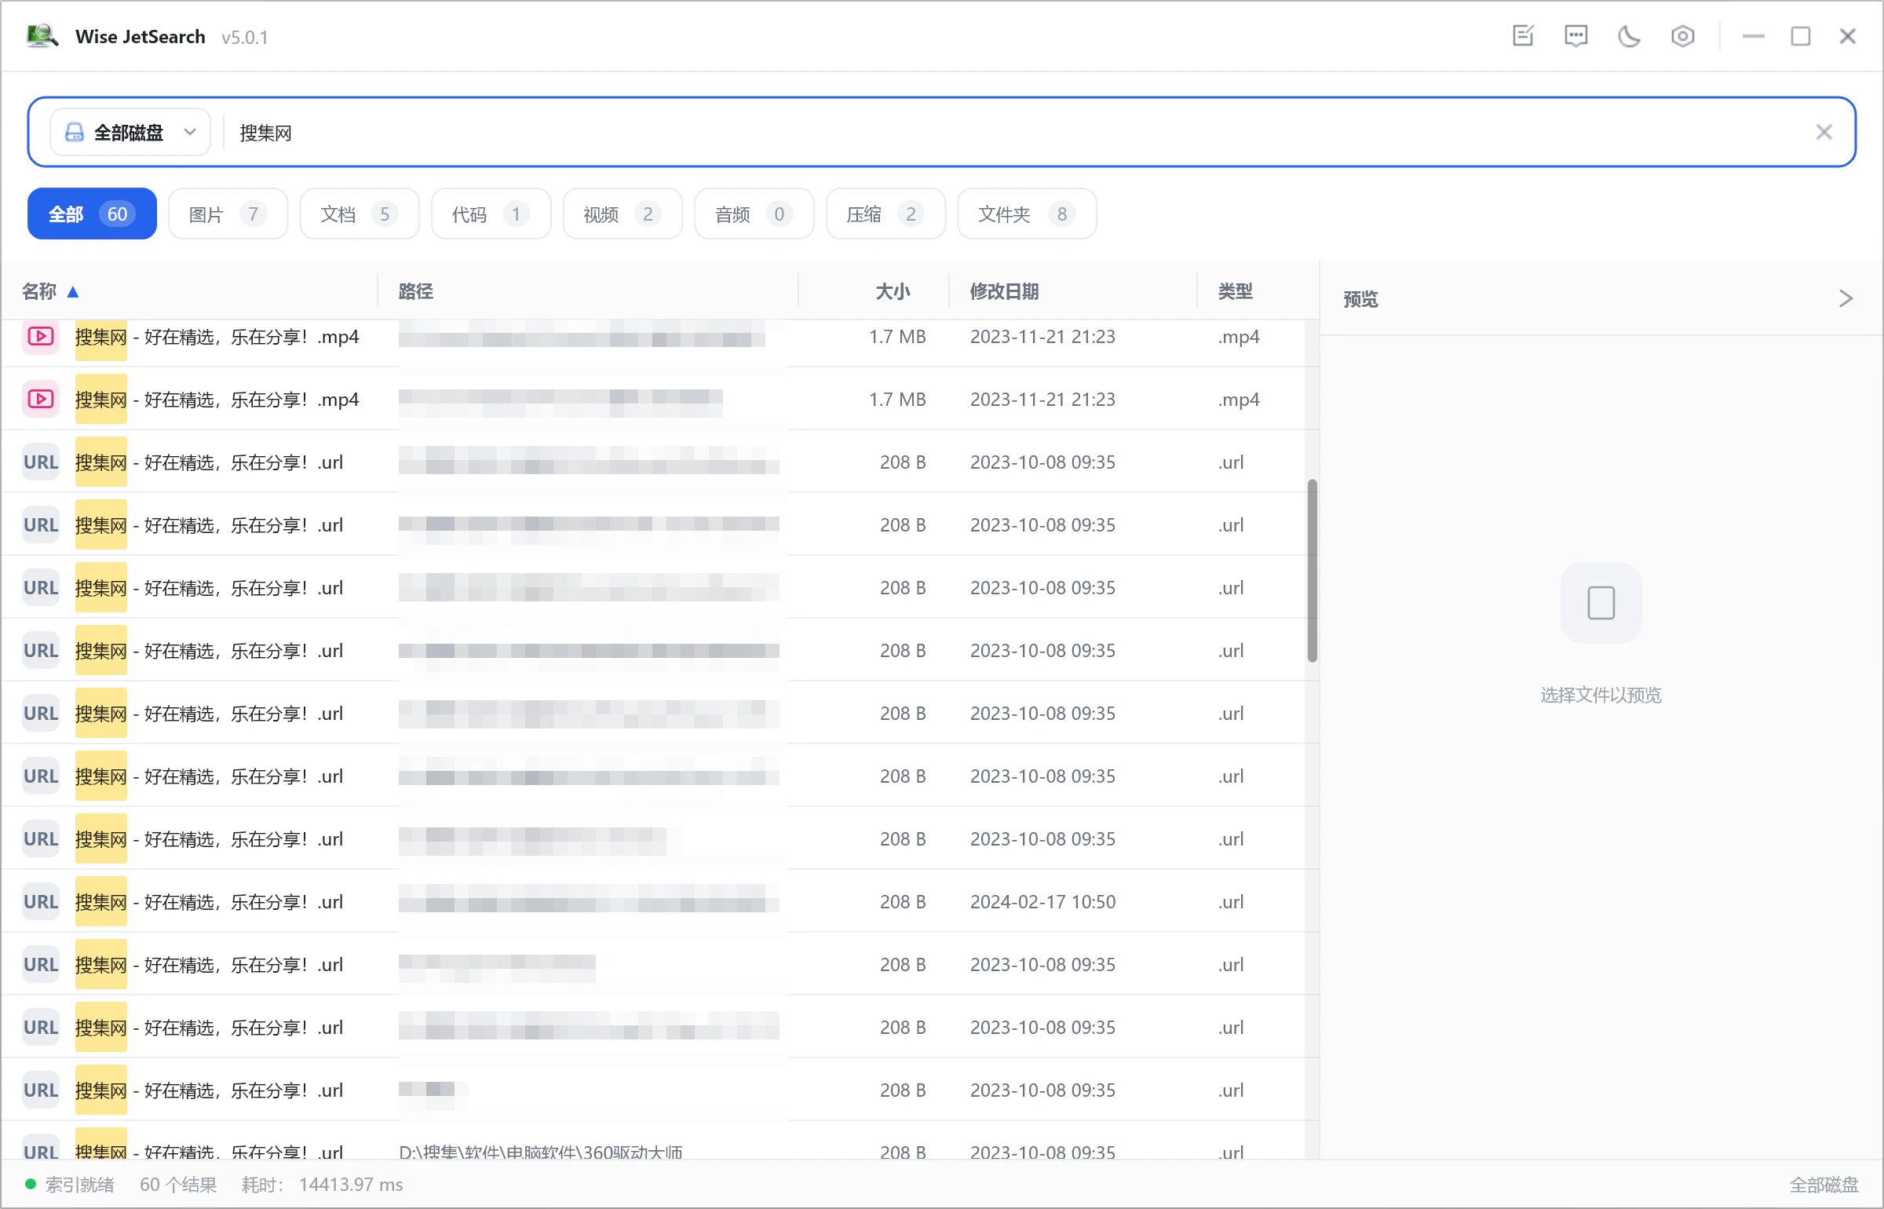Minimize the Wise JetSearch window
Viewport: 1884px width, 1209px height.
coord(1753,36)
